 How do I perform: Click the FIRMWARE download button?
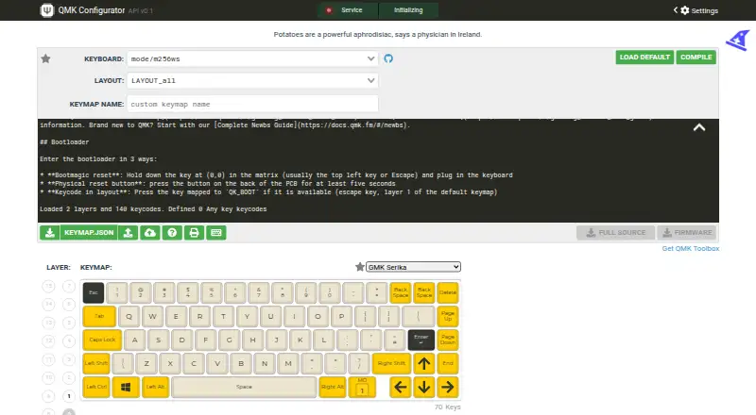coord(687,233)
